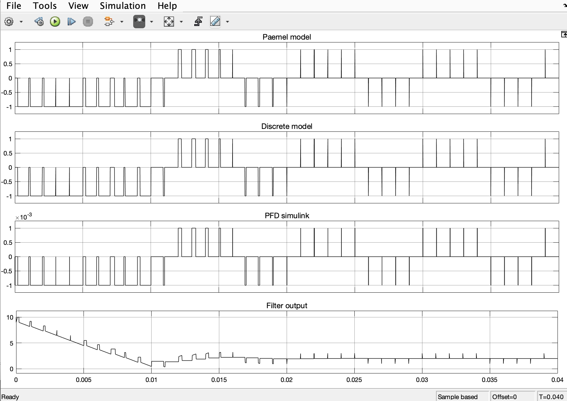Viewport: 567px width, 401px height.
Task: Click the Highlight Simulink Block icon
Action: click(109, 22)
